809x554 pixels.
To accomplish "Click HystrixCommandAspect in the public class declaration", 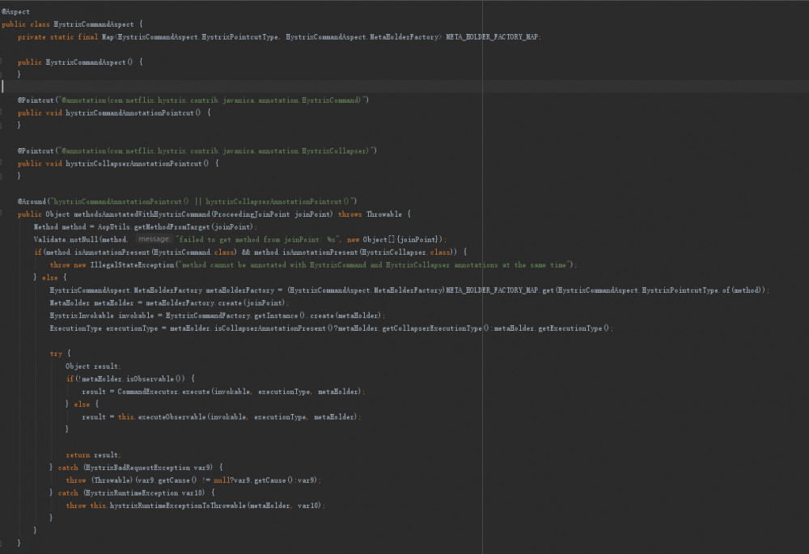I will click(x=93, y=24).
